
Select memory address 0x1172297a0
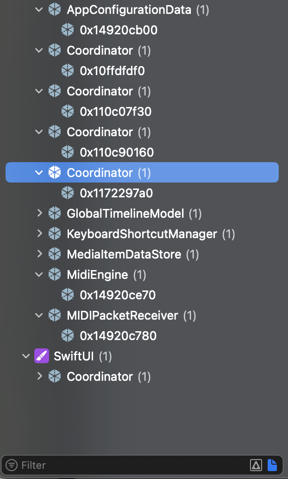[x=116, y=193]
